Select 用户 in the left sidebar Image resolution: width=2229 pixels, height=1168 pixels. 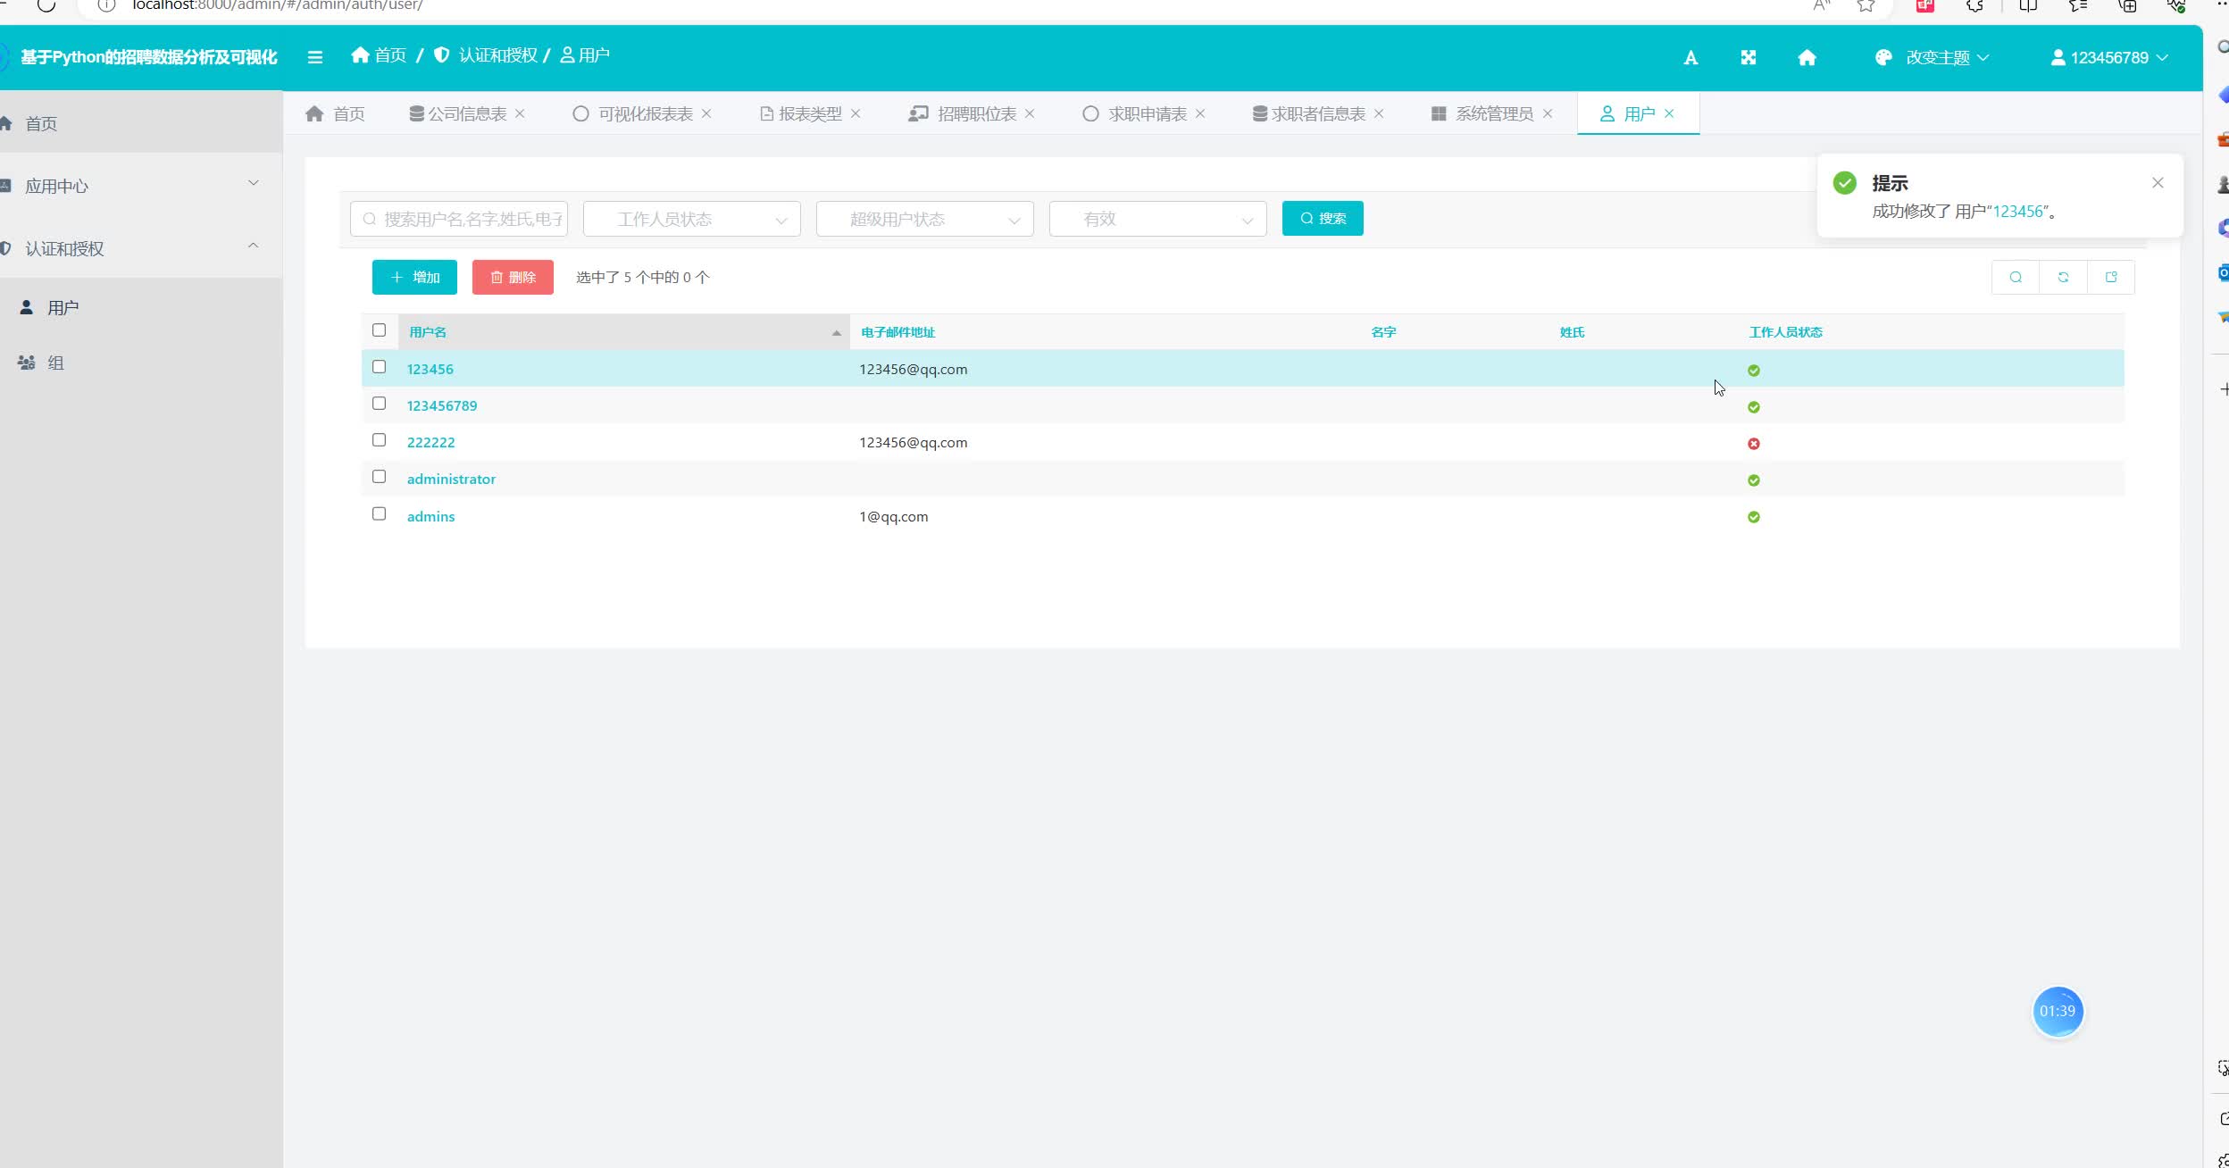pos(140,307)
